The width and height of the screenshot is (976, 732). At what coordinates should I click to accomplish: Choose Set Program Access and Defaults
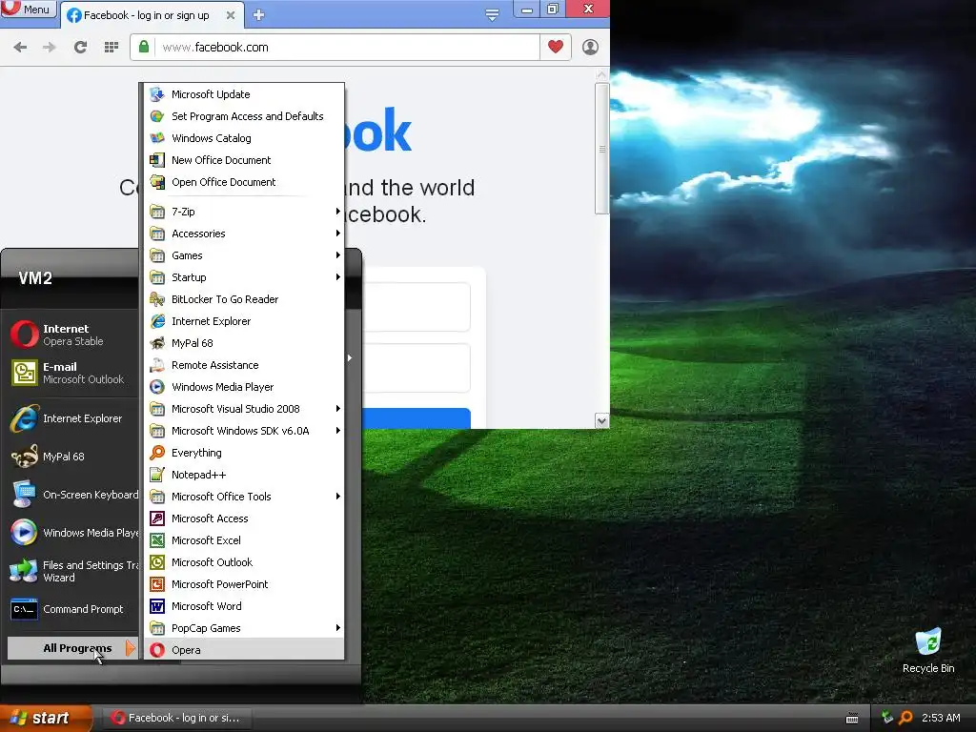point(244,116)
